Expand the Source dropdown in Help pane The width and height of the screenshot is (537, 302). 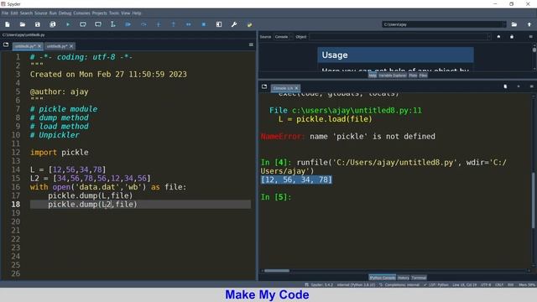coord(283,37)
